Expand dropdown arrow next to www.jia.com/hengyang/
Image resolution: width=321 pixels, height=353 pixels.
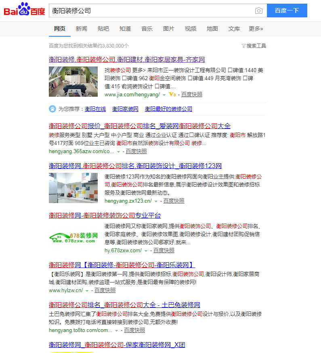click(164, 95)
